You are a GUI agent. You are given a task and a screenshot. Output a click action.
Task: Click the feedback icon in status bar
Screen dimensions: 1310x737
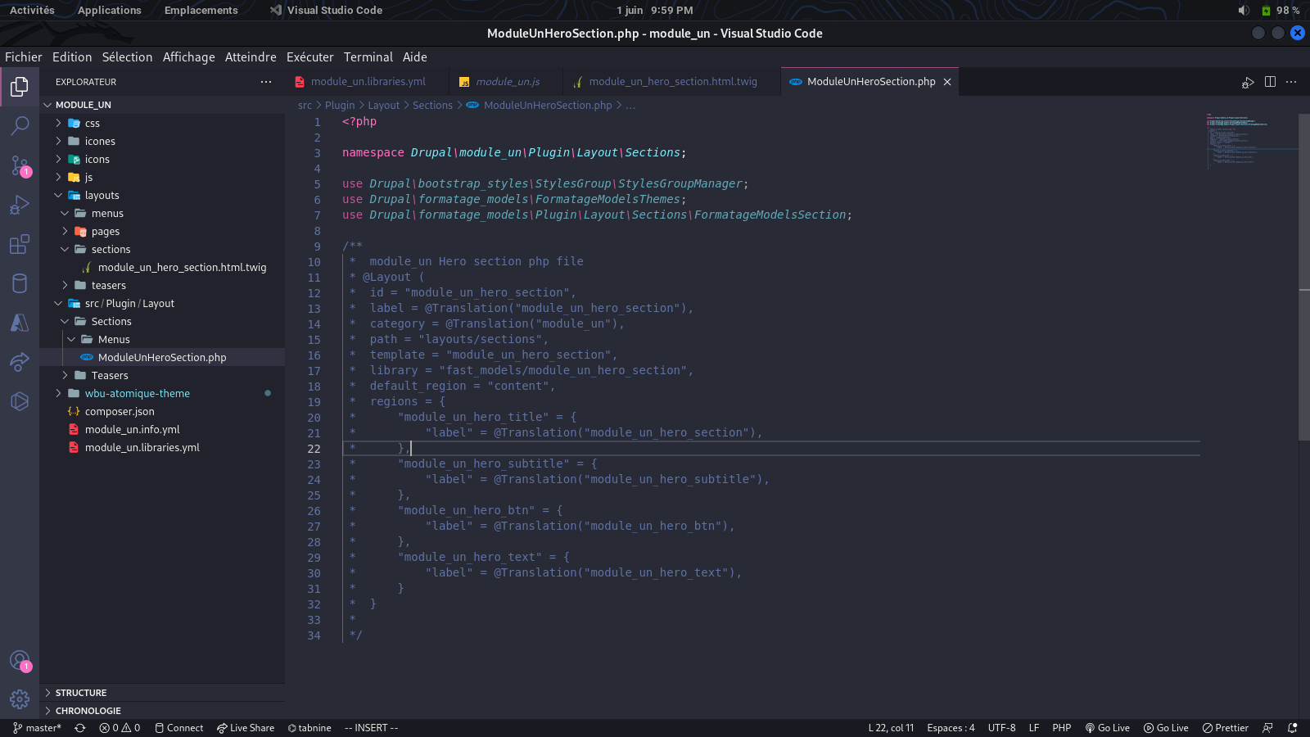tap(1268, 728)
